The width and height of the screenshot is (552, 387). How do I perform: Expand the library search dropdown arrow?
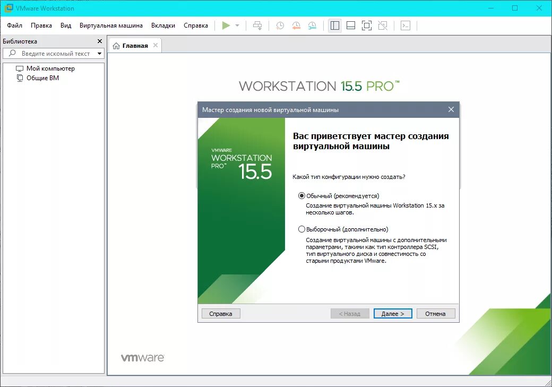[100, 54]
